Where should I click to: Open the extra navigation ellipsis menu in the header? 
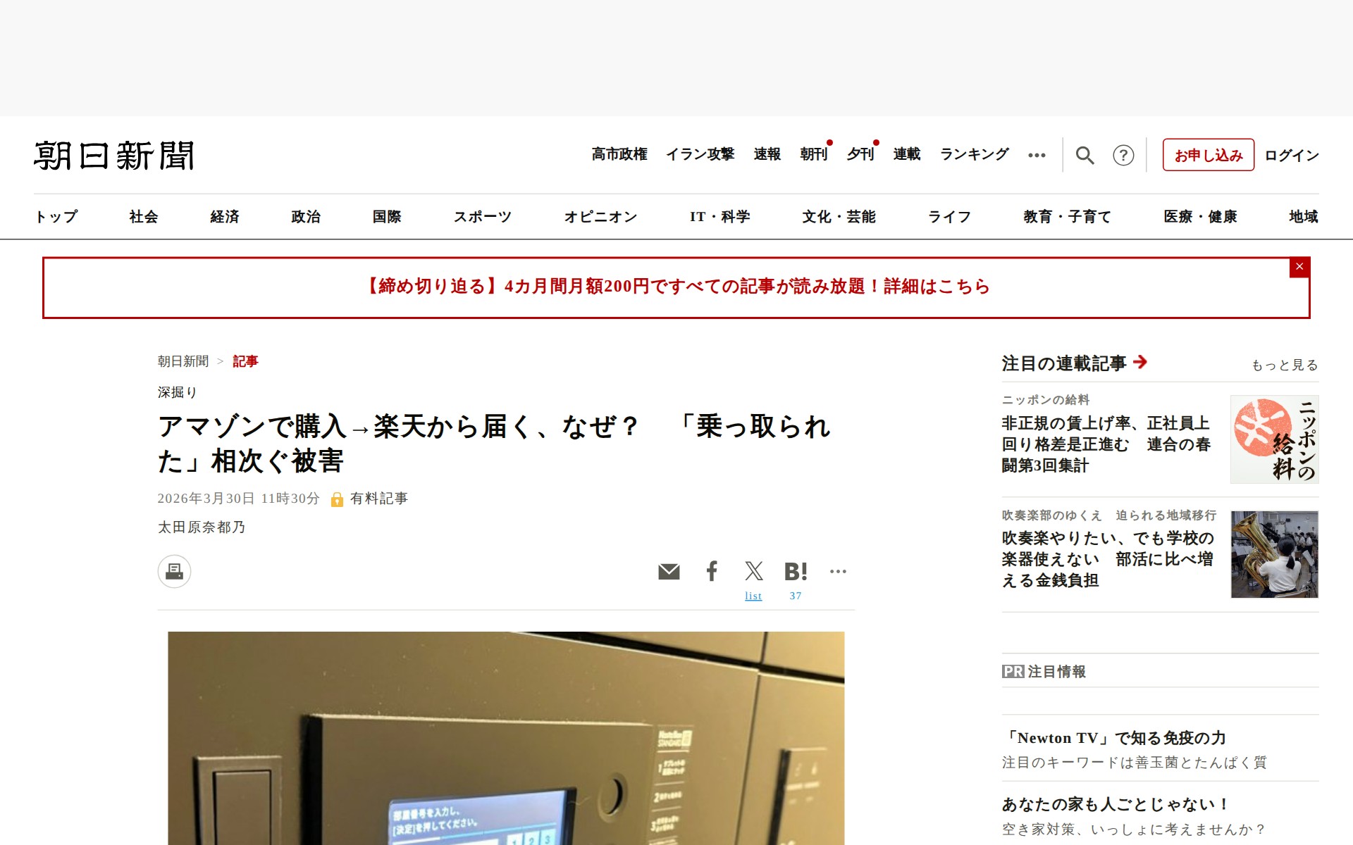tap(1037, 155)
